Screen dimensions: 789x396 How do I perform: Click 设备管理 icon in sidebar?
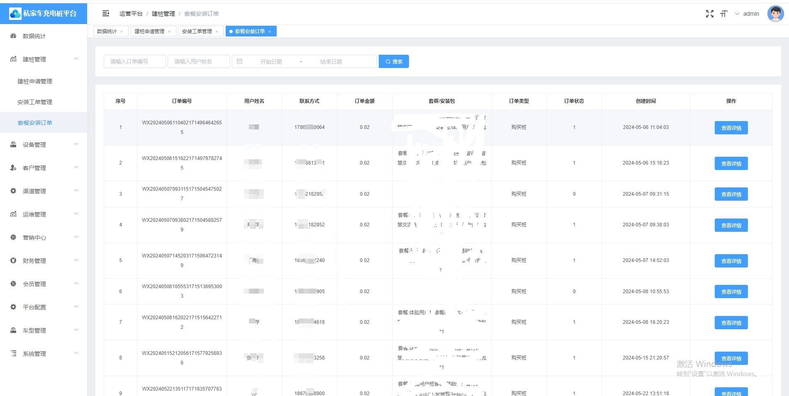point(13,145)
